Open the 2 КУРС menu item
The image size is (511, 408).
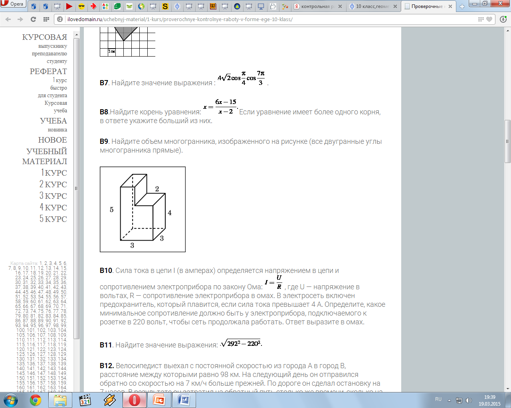point(53,184)
